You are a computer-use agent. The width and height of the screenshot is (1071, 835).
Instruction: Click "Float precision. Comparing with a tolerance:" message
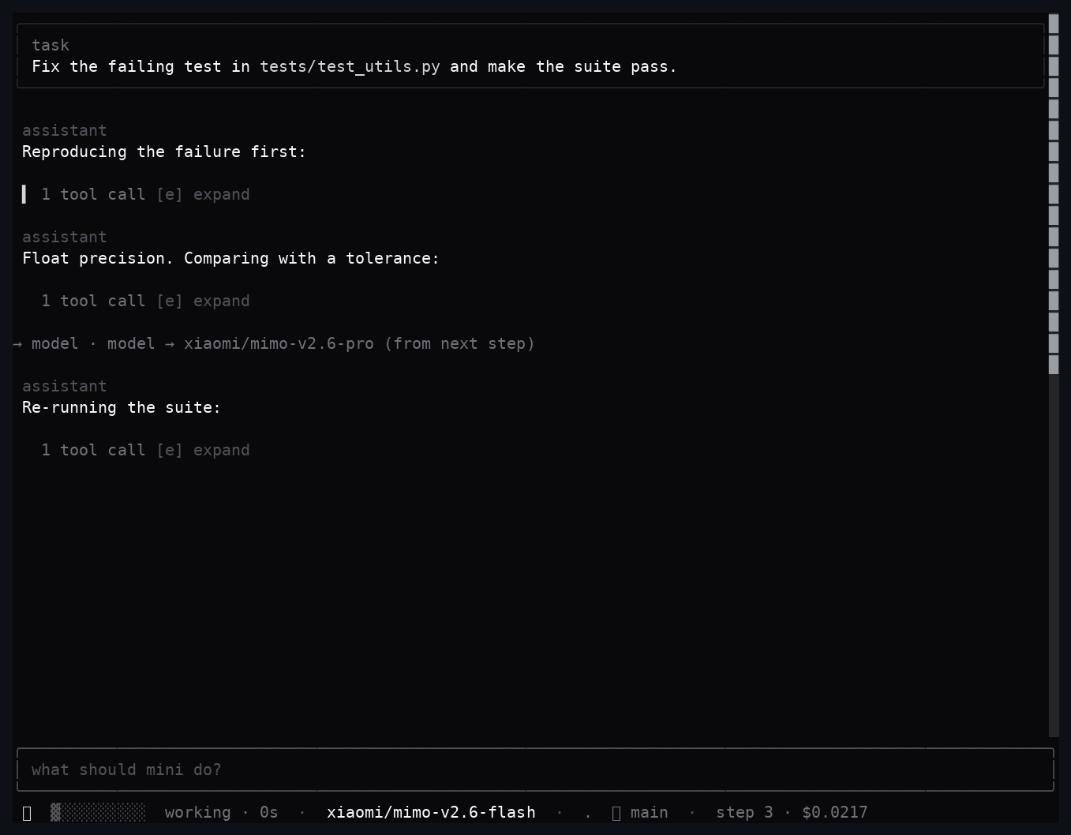(230, 258)
